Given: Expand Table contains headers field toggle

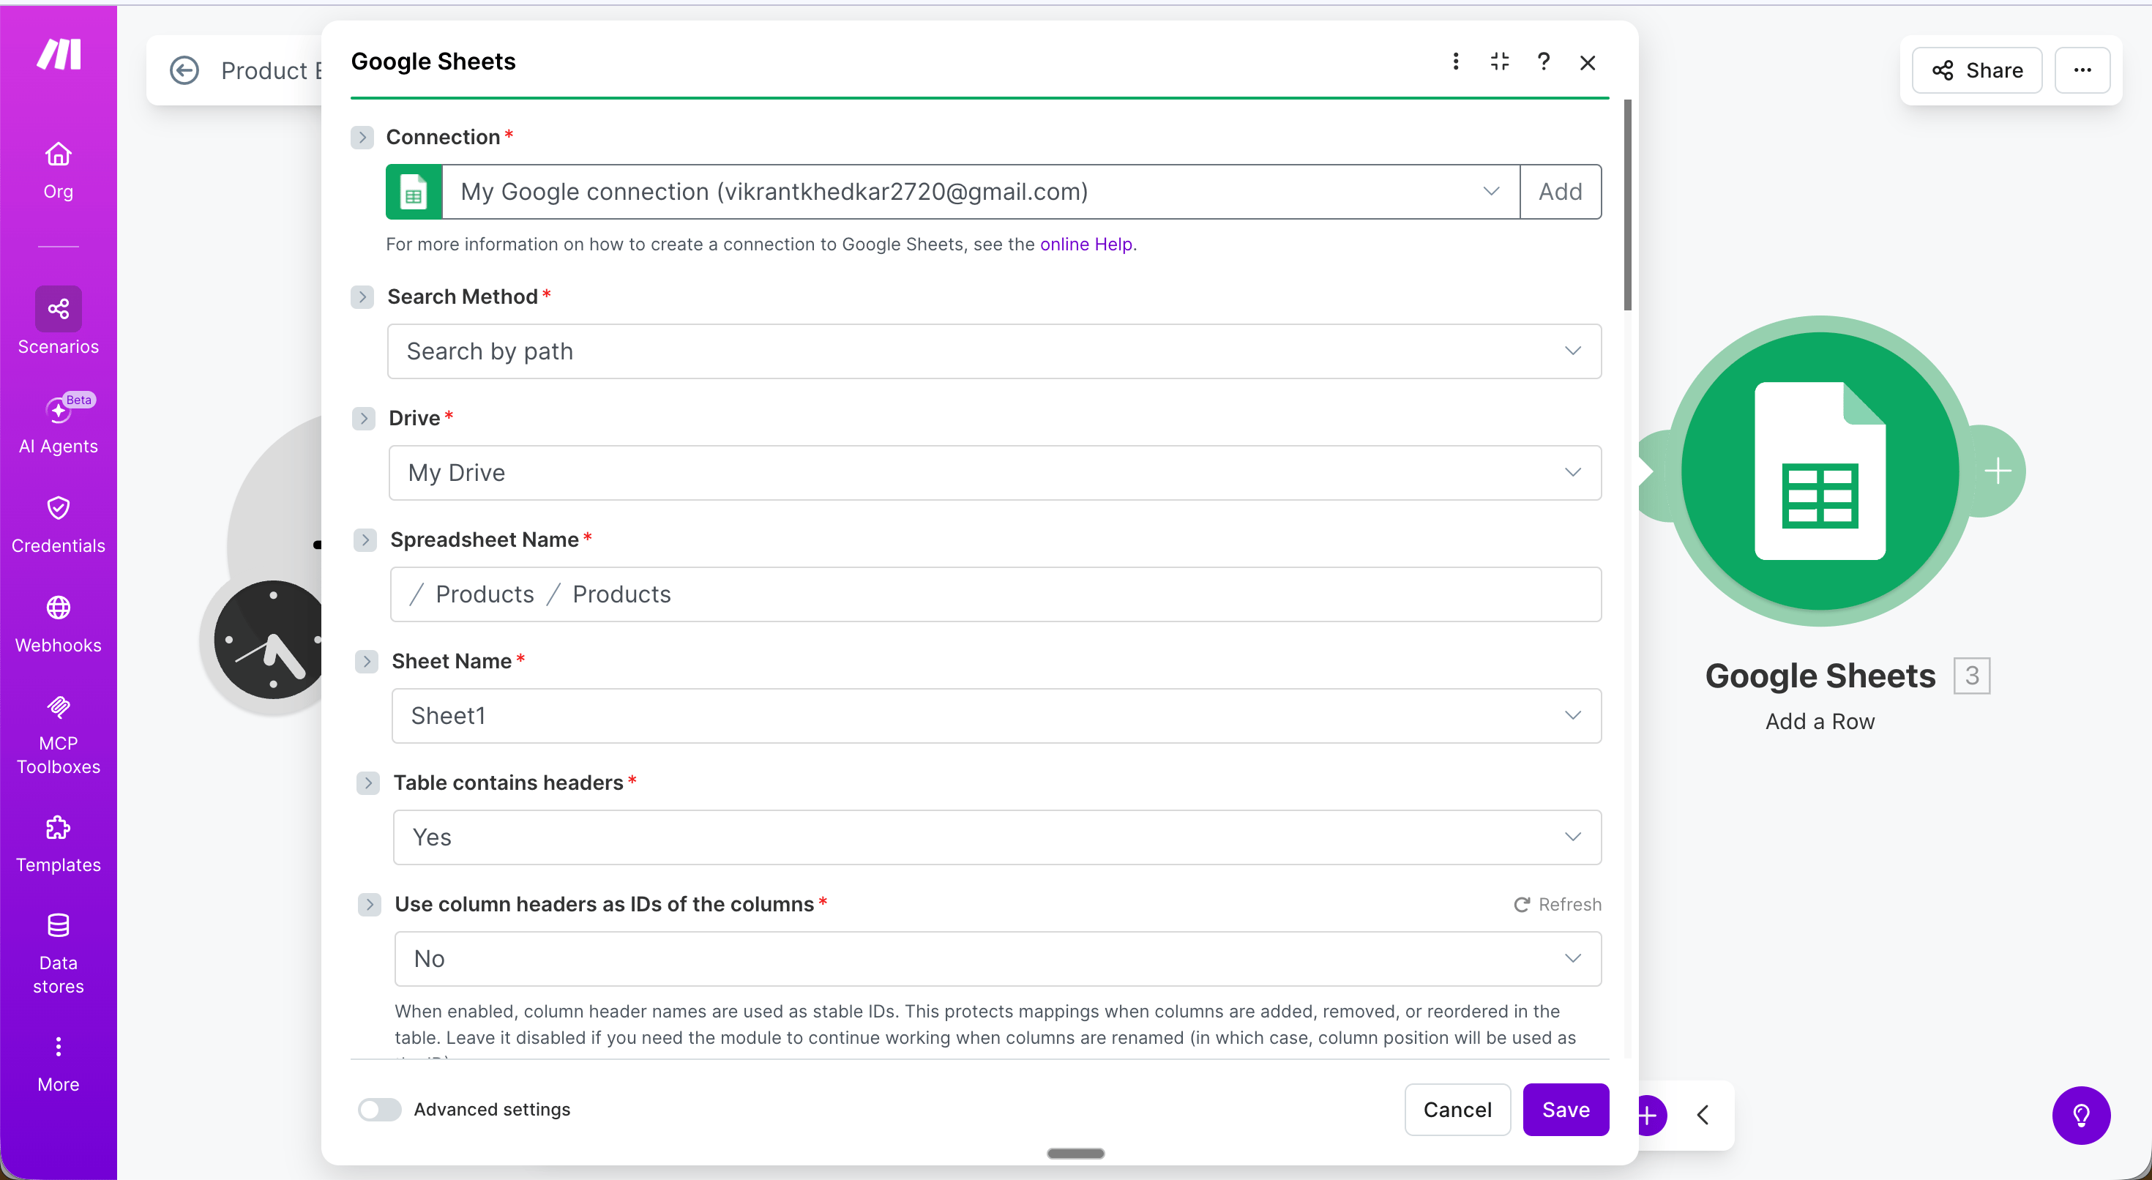Looking at the screenshot, I should (368, 783).
